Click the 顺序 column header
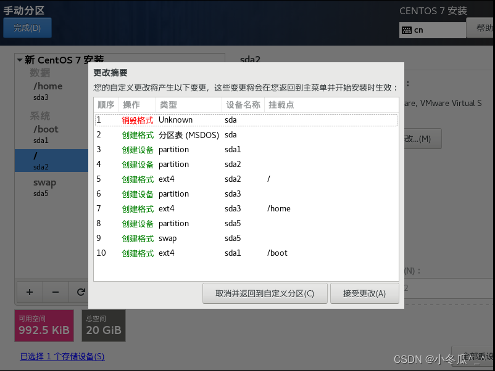Image resolution: width=495 pixels, height=371 pixels. (106, 105)
